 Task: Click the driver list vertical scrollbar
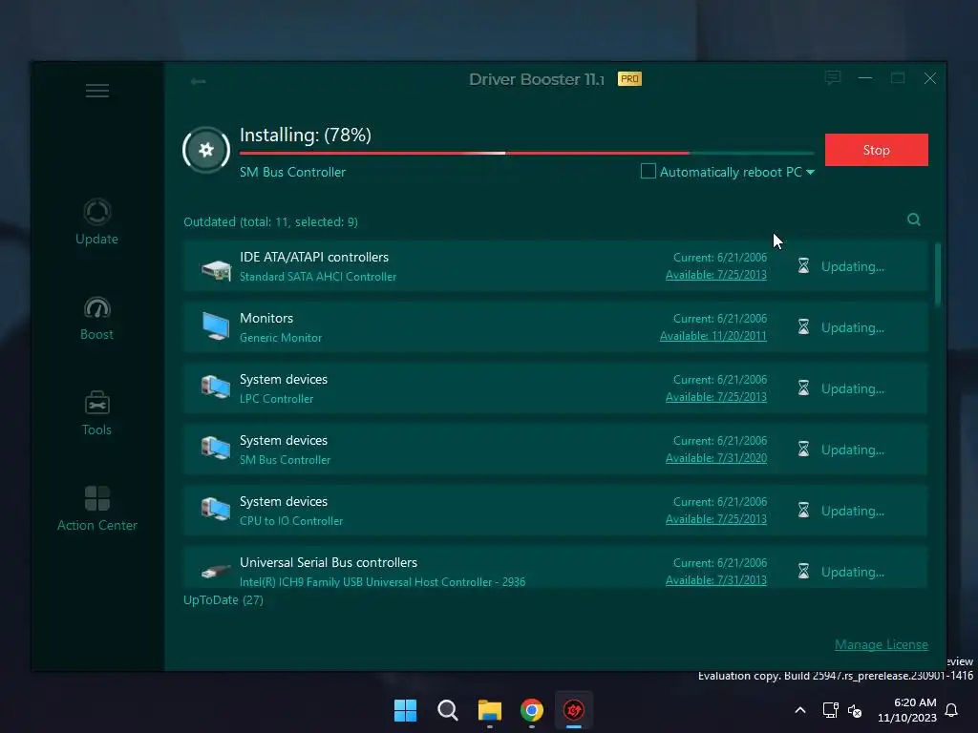click(x=938, y=275)
